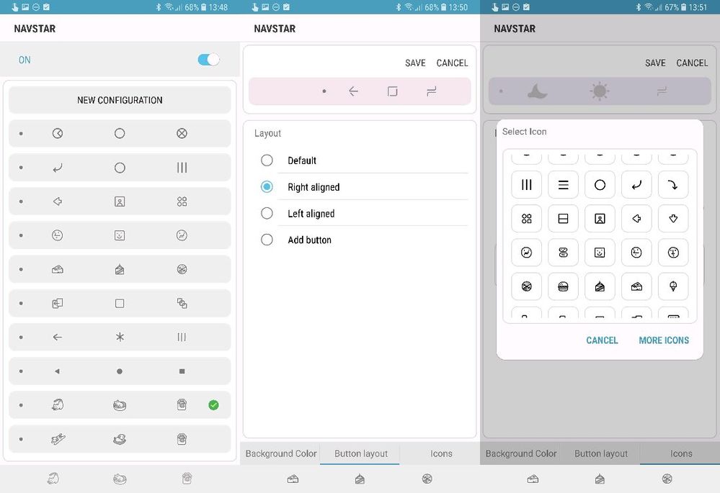Pick the cheese wedge icon in Select Icon grid
This screenshot has height=493, width=720.
(636, 286)
